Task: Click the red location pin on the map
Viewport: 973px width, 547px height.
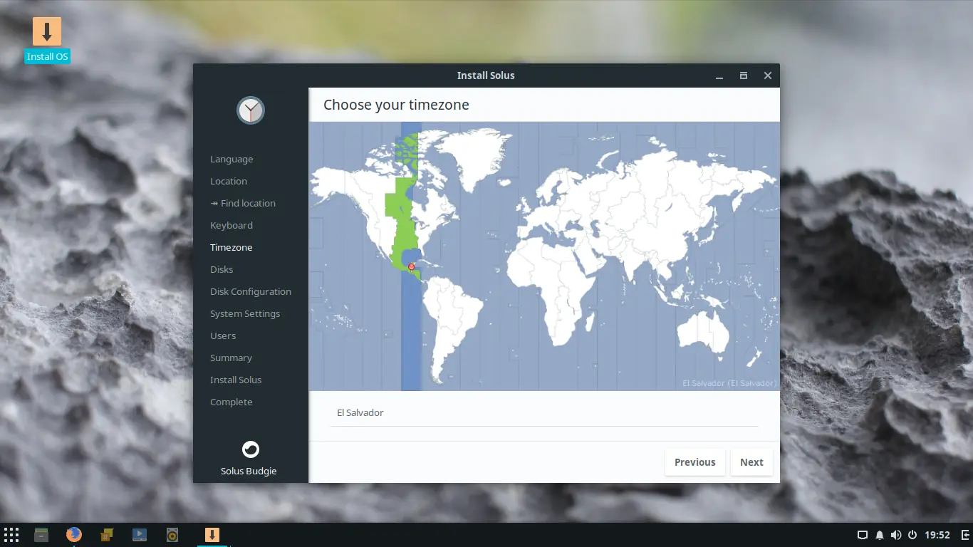Action: point(411,266)
